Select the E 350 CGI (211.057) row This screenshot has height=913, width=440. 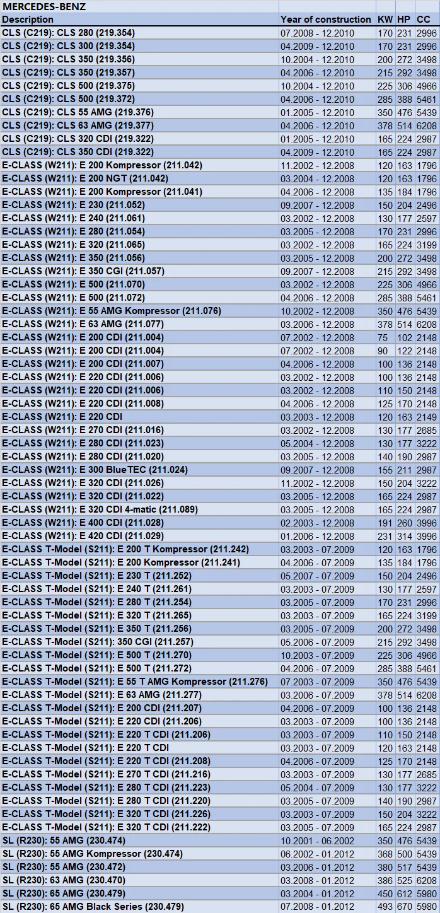(220, 271)
